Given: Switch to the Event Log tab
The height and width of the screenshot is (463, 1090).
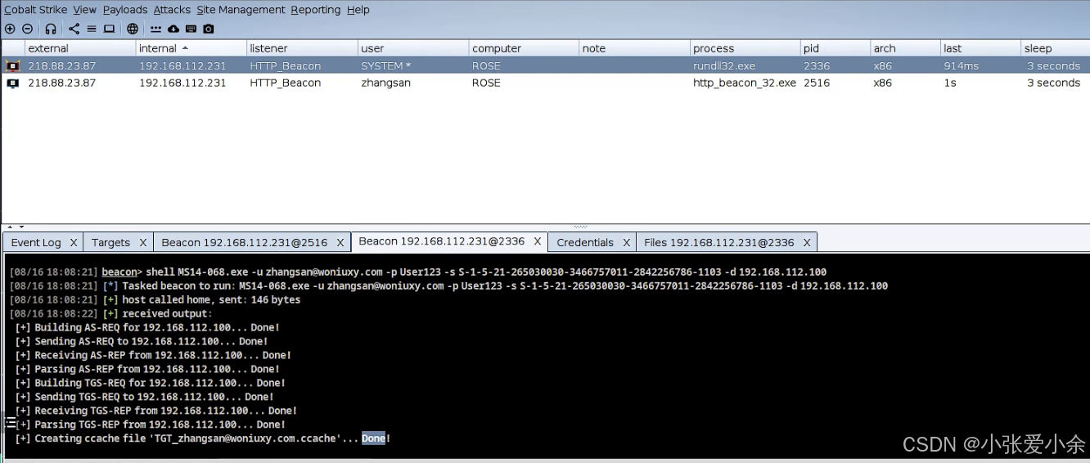Looking at the screenshot, I should [36, 242].
